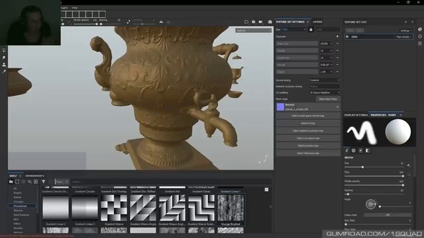The width and height of the screenshot is (424, 238).
Task: Click the shelf filter funnel icon
Action: click(x=43, y=182)
